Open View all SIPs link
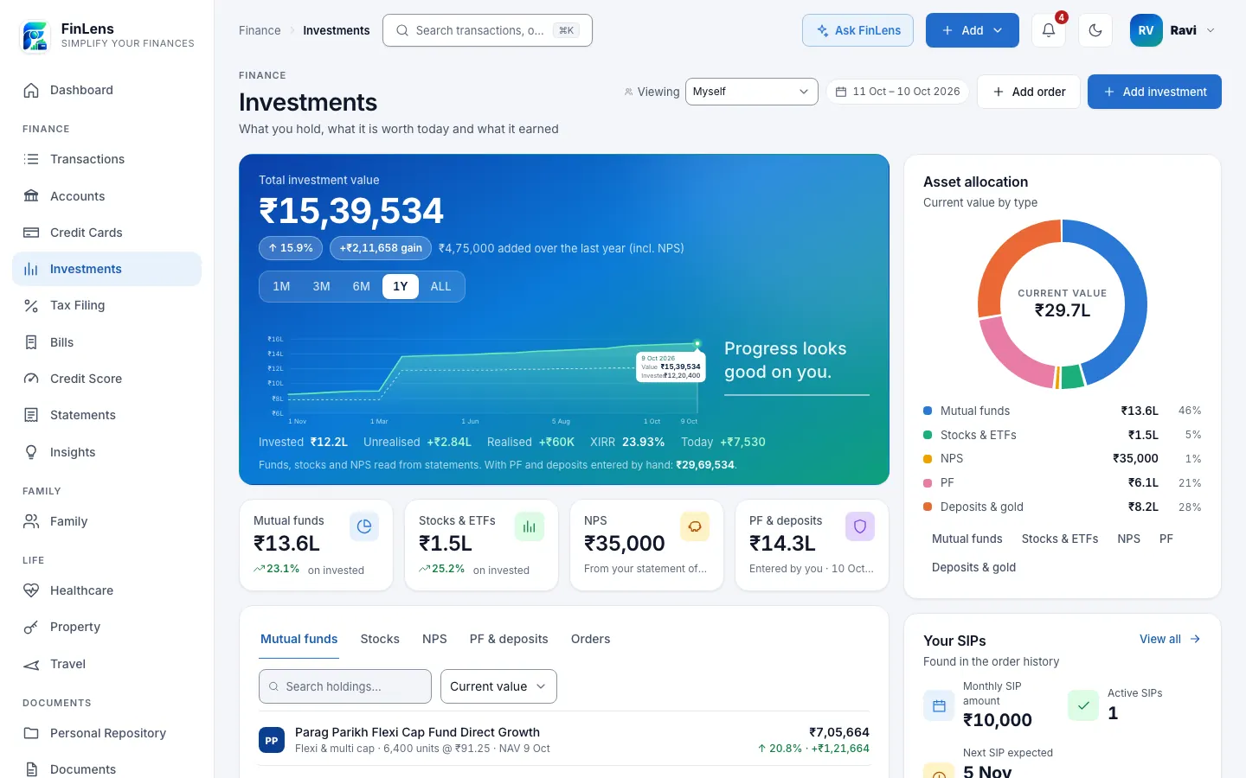 click(x=1170, y=639)
